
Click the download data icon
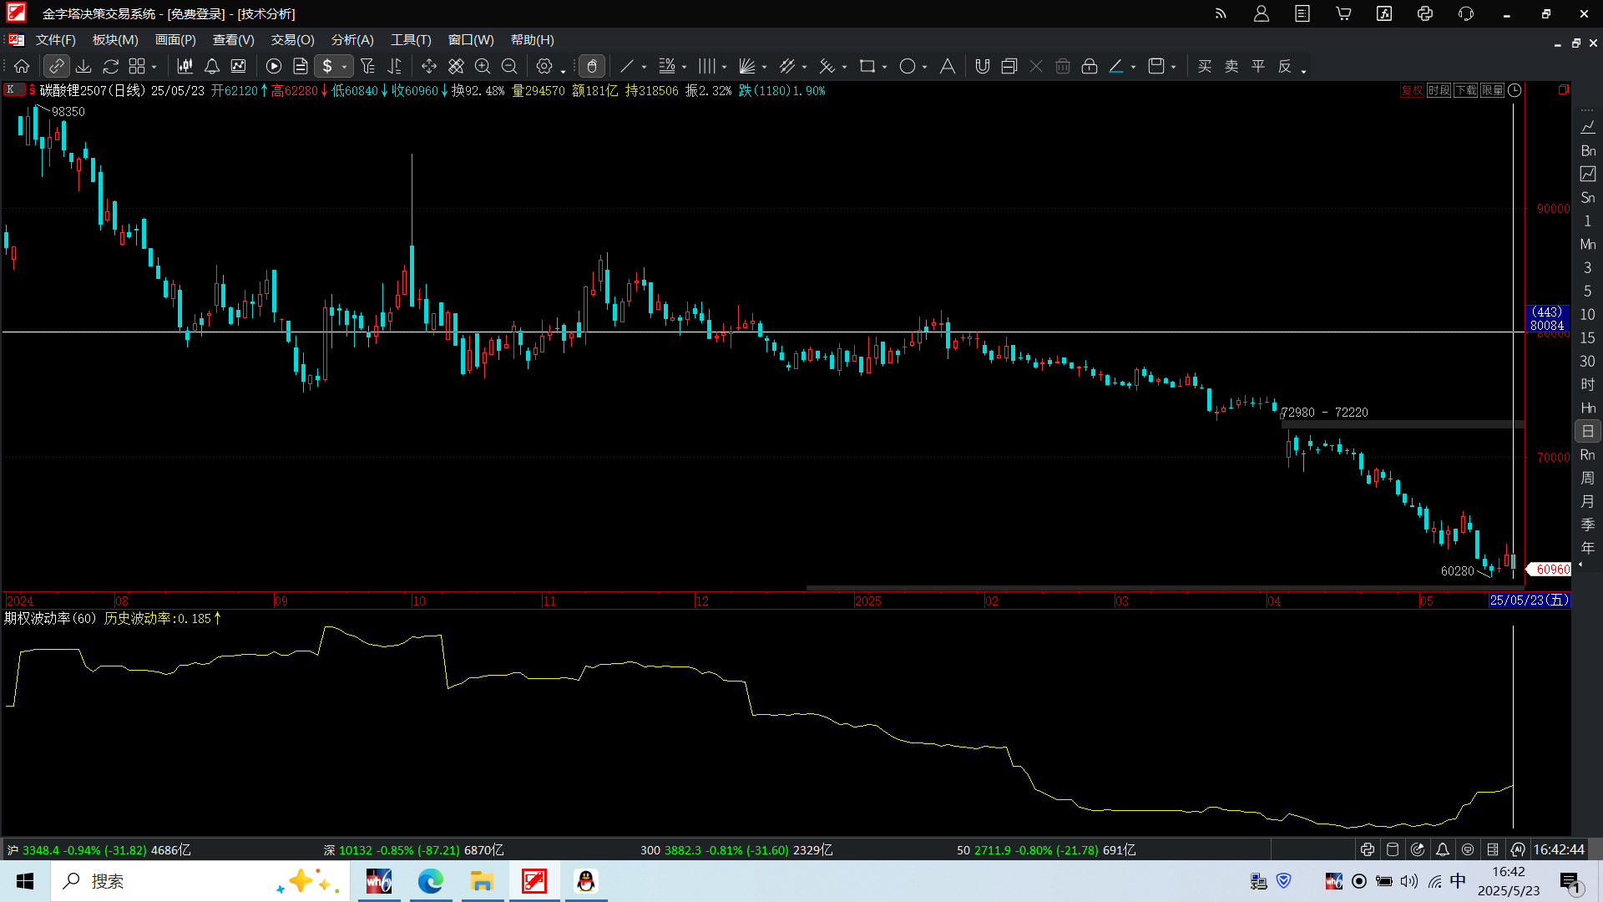(x=83, y=66)
